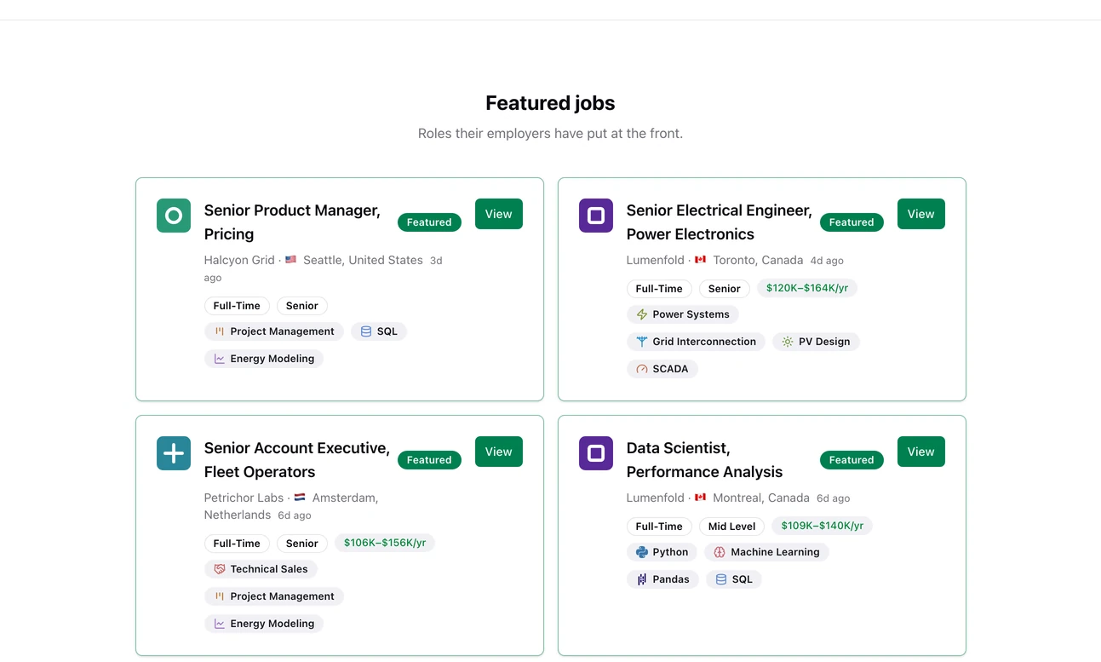Click Featured badge on Senior Product Manager card
1101x662 pixels.
(x=429, y=222)
